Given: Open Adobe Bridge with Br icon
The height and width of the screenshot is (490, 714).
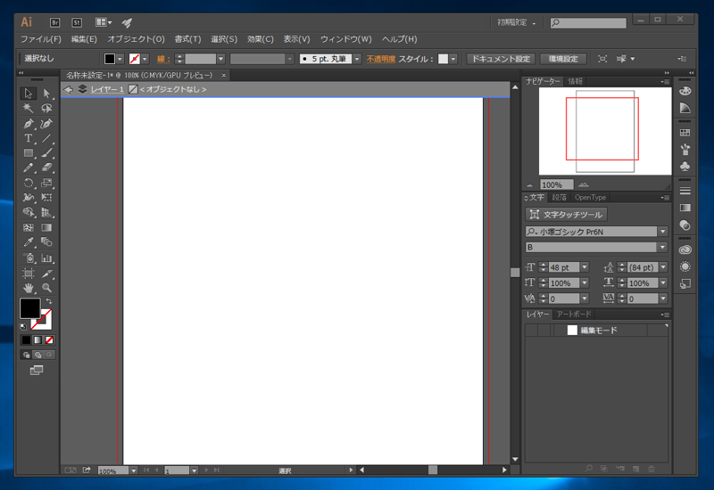Looking at the screenshot, I should (54, 22).
